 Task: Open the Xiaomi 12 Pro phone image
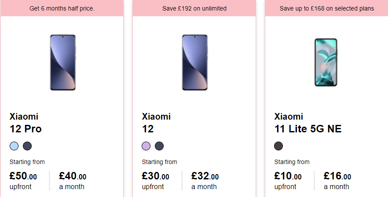(62, 62)
